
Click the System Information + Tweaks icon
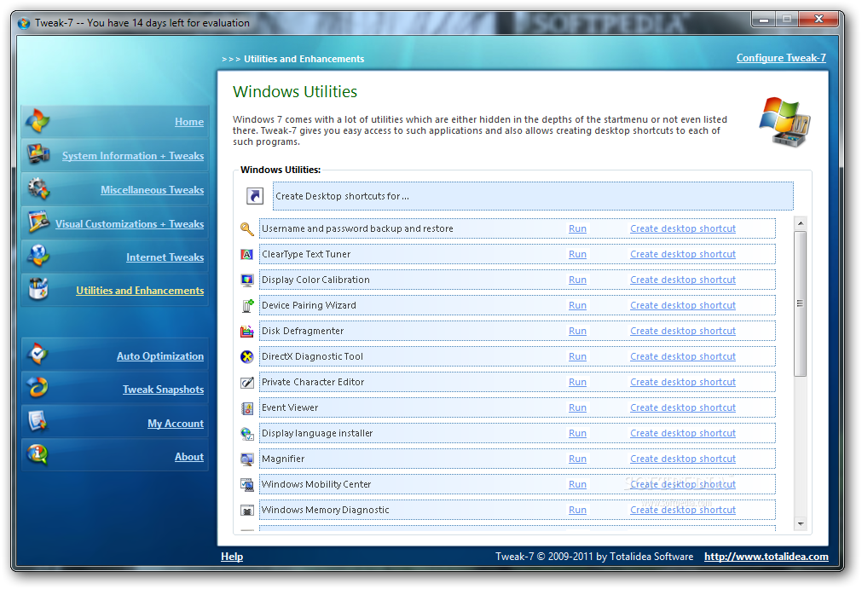(38, 154)
